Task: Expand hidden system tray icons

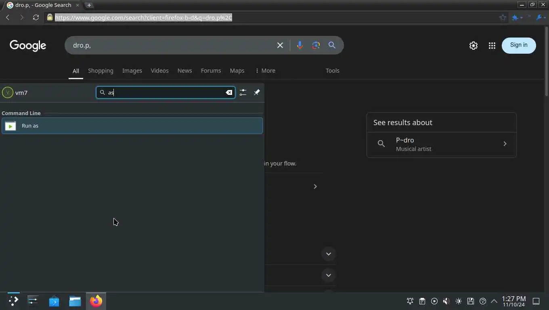Action: pyautogui.click(x=494, y=301)
